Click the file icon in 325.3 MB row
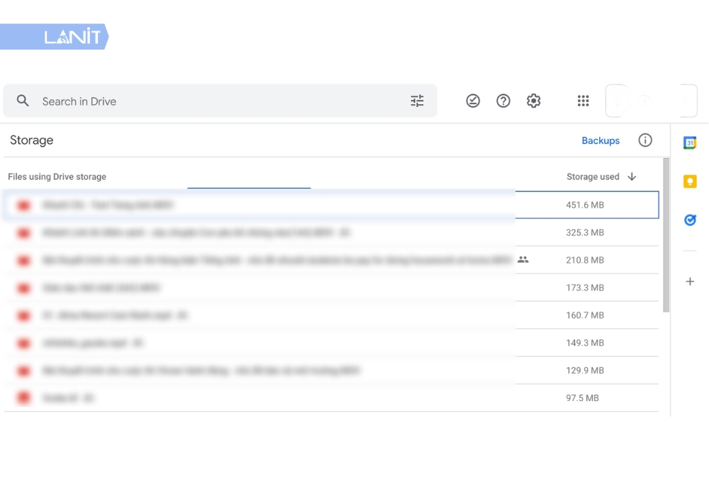 tap(23, 233)
